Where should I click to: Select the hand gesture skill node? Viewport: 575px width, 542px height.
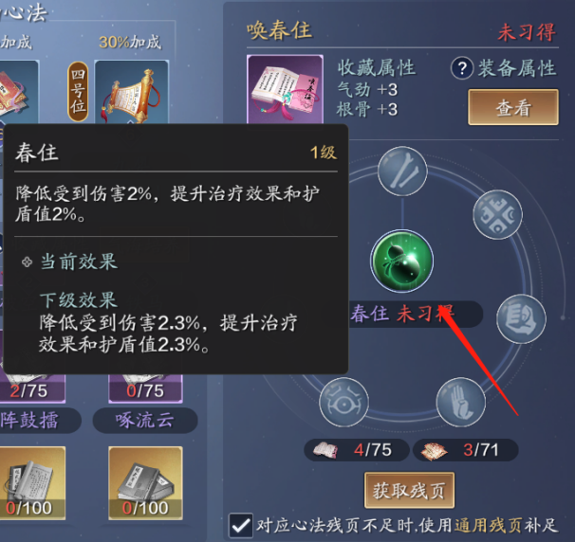click(x=461, y=402)
